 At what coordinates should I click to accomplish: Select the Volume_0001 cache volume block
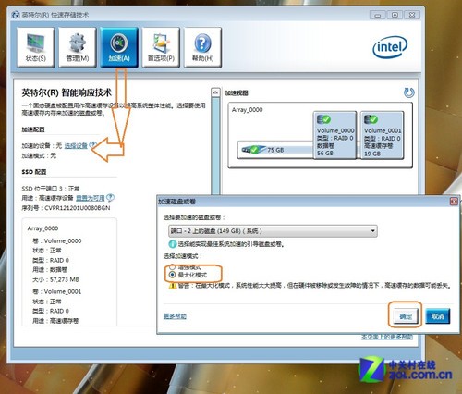[x=382, y=135]
